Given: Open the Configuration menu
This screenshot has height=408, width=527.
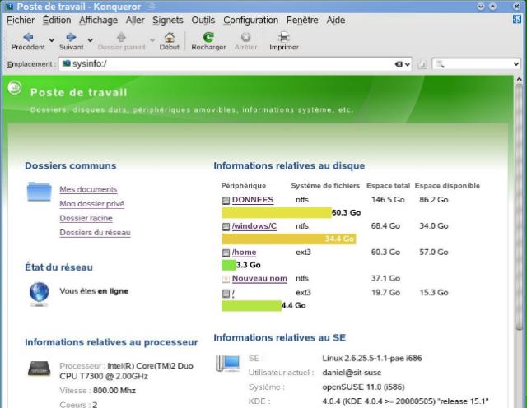Looking at the screenshot, I should click(250, 20).
